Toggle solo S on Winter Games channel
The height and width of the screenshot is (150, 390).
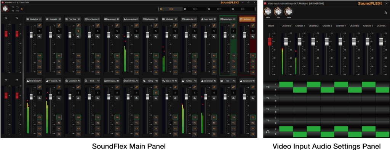pyautogui.click(x=40, y=93)
